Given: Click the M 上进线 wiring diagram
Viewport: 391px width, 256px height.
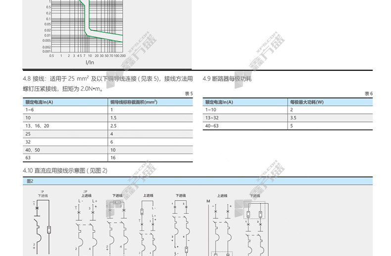Looking at the screenshot, I should [220, 223].
